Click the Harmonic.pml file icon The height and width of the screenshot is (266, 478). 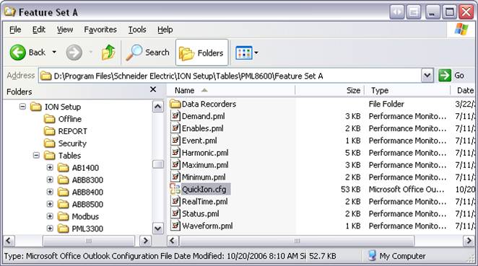[175, 153]
